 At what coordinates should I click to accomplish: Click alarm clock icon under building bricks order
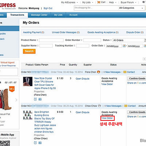click(35, 143)
